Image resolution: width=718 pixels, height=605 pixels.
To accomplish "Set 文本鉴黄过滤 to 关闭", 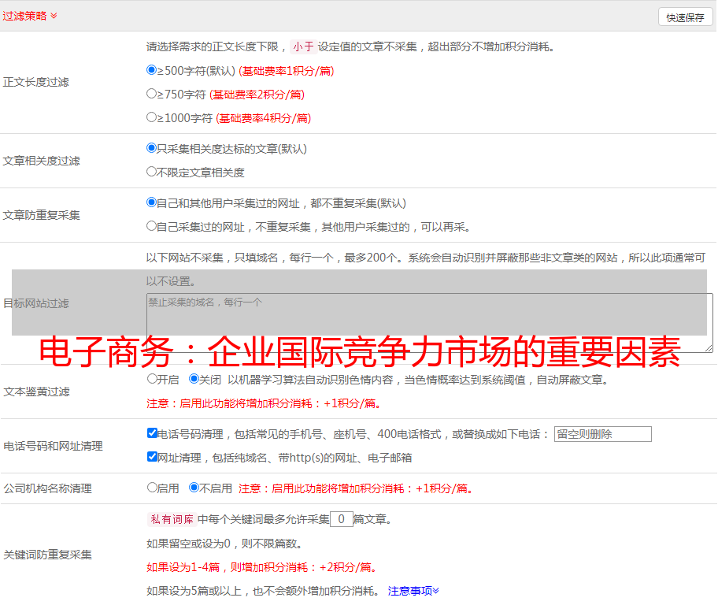I will coord(194,379).
